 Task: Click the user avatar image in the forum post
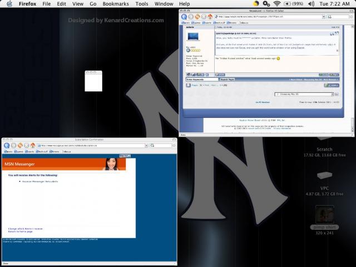[x=193, y=36]
